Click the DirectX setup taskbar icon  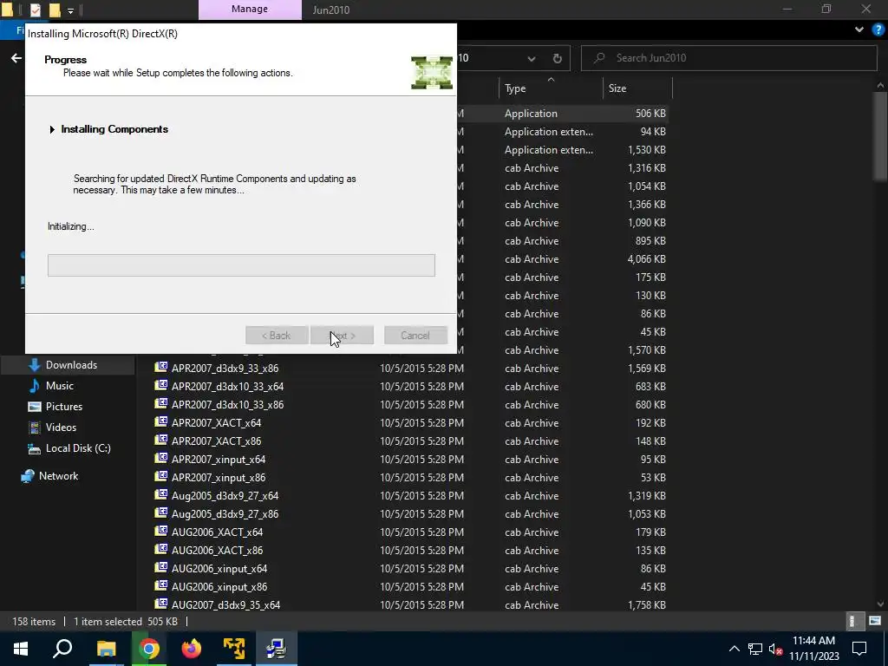click(277, 649)
